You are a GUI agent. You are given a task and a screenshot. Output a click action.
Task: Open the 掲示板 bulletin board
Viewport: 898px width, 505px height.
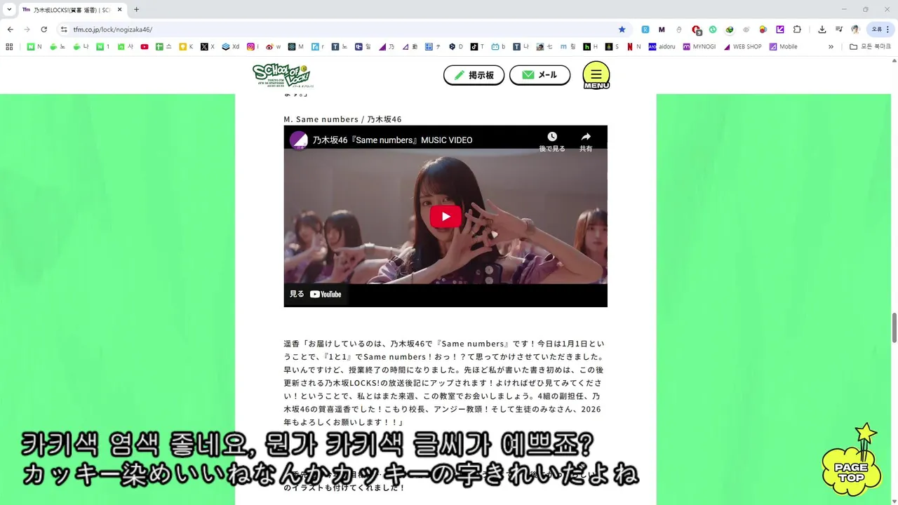[x=474, y=75]
